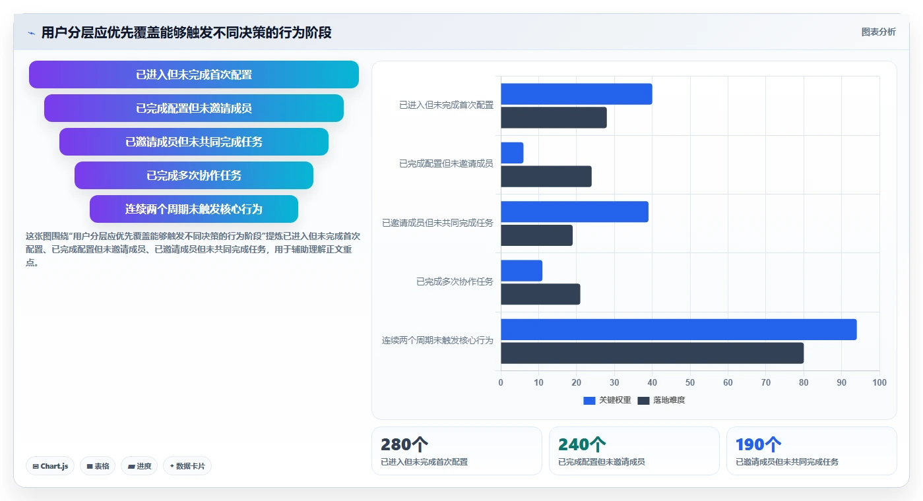This screenshot has height=501, width=923.
Task: Select funnel stage 已完成多次协作任务
Action: (194, 175)
